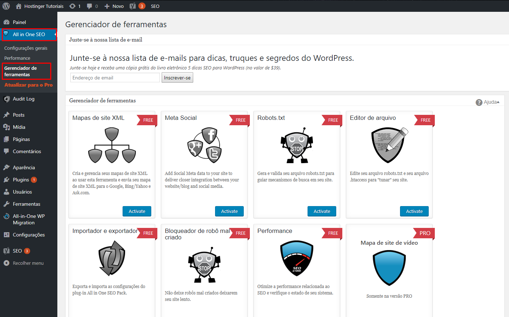Click the Páginas icon in sidebar
This screenshot has width=509, height=317.
6,139
